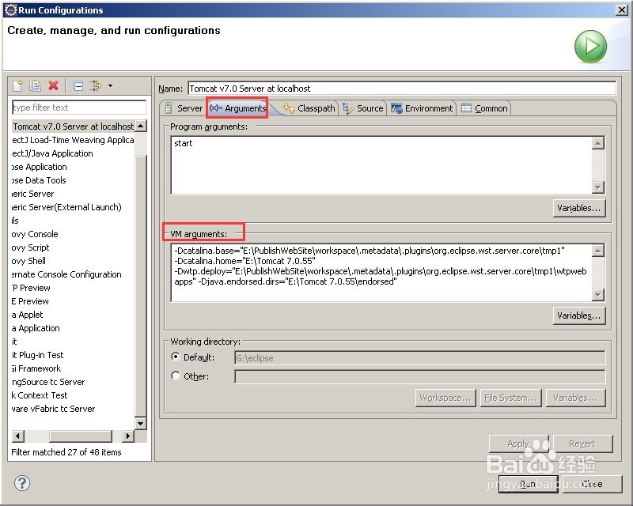633x506 pixels.
Task: Select the AspectJ/Java Application item
Action: tap(52, 153)
